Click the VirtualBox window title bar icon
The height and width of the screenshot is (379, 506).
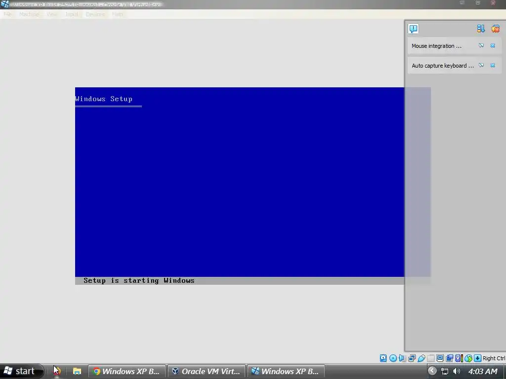pos(4,4)
